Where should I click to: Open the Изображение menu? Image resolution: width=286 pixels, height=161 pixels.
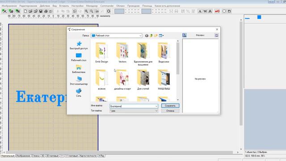(x=9, y=6)
